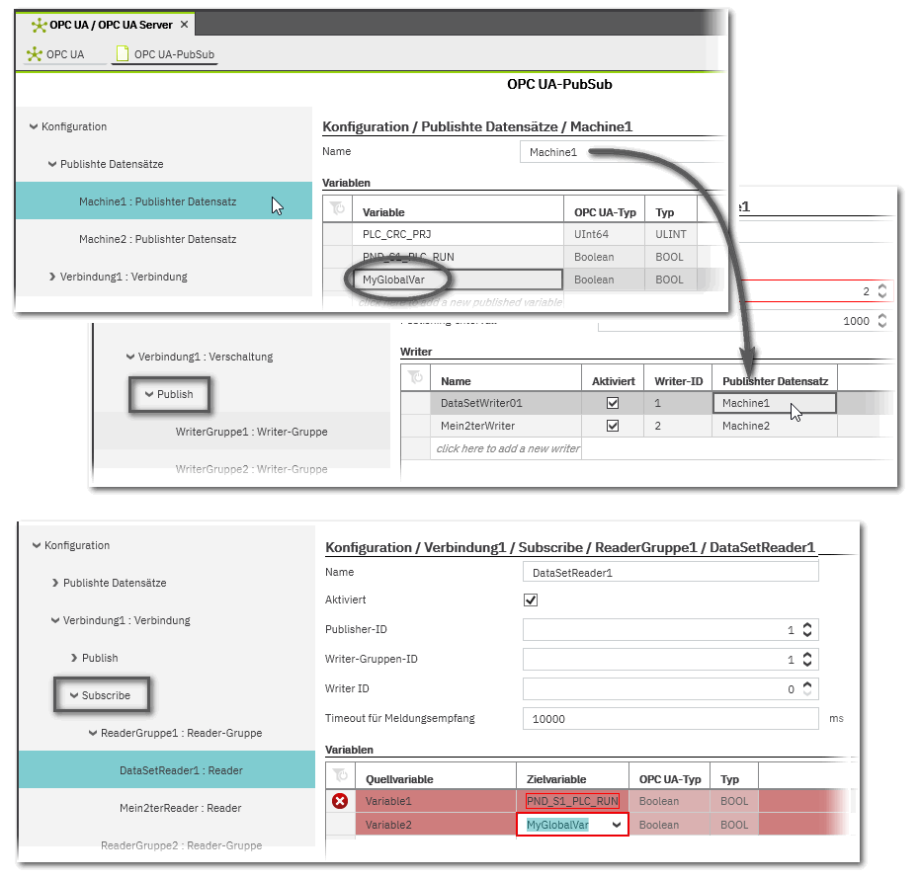Click filter icon in DataSetReader1 Variablen table
The width and height of the screenshot is (921, 879).
click(x=340, y=777)
